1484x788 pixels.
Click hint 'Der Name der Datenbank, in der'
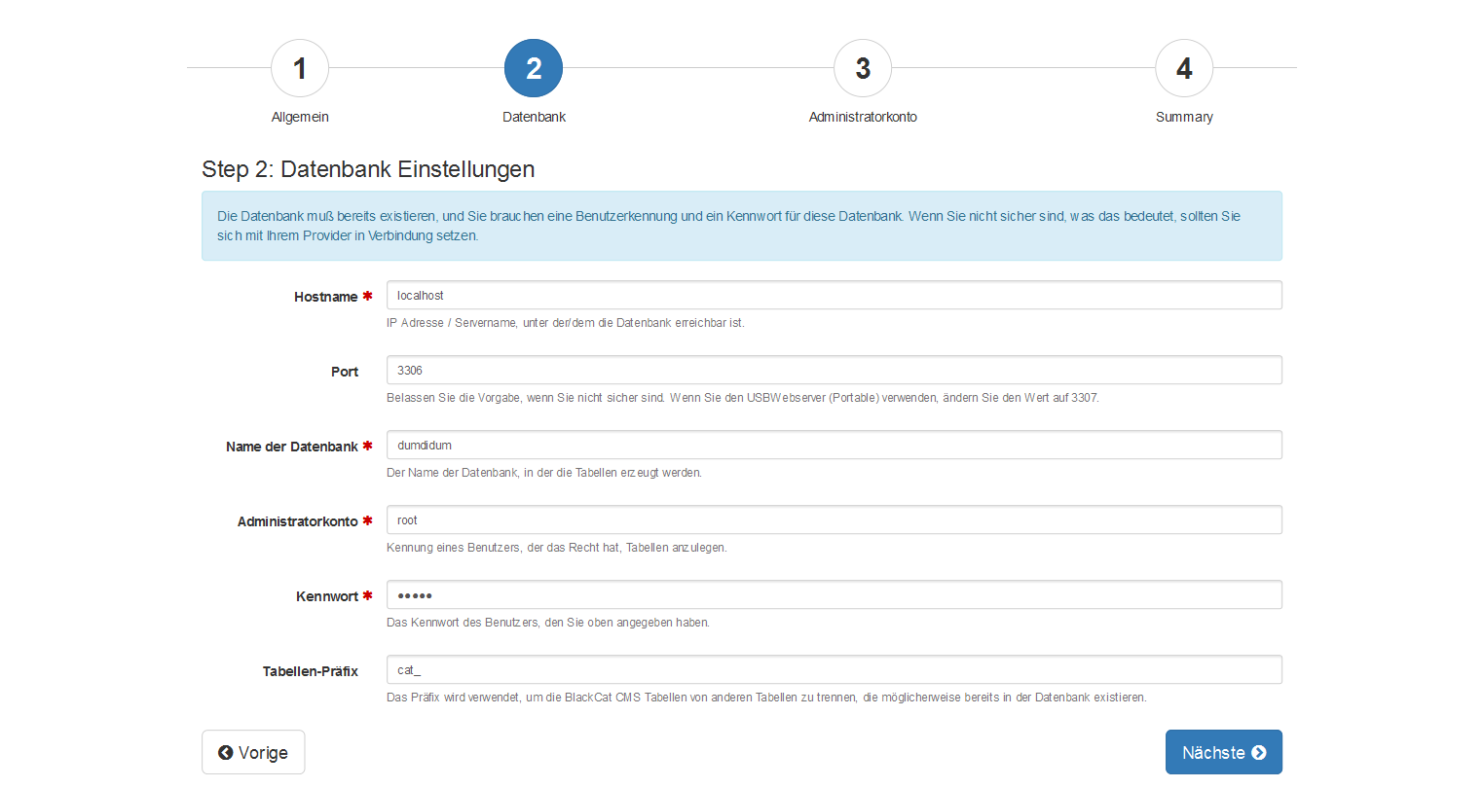click(544, 473)
